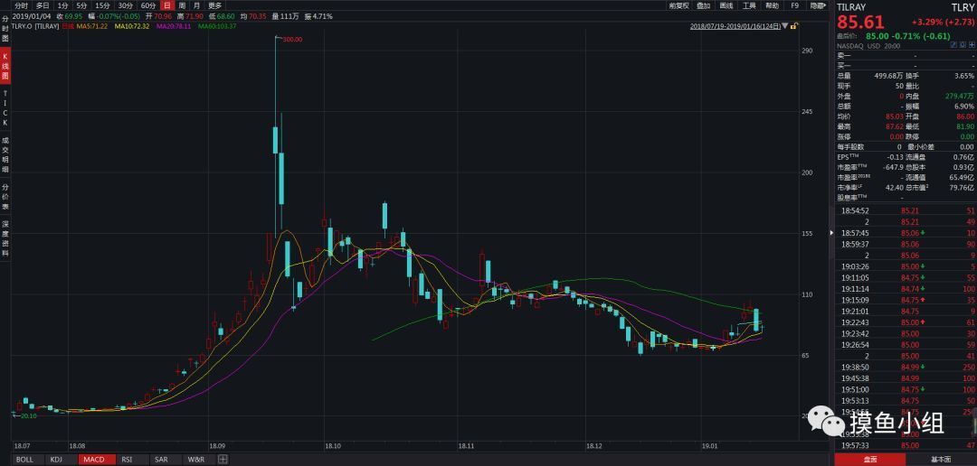Click the TLRY ticker symbol

coord(962,6)
